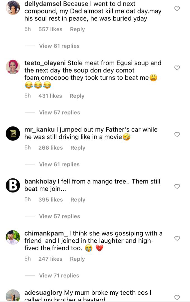
Task: Reply to dellydamsel's comment
Action: click(77, 29)
